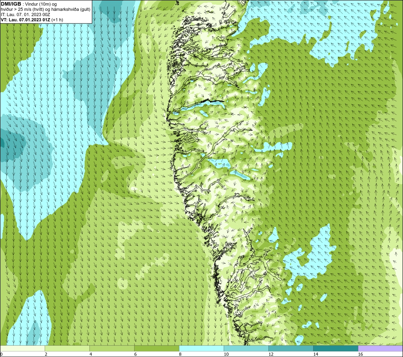Click the '4' label on the color scale
Screen dimensions: 403x357
(91, 354)
